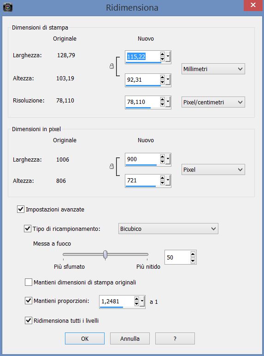Click the print dimensions lock icon
Viewport: 264px width, 356px height.
111,66
